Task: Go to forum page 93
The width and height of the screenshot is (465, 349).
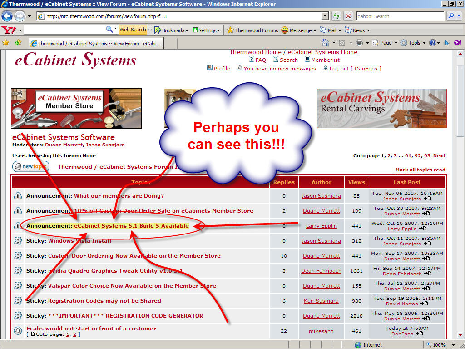Action: pyautogui.click(x=427, y=155)
